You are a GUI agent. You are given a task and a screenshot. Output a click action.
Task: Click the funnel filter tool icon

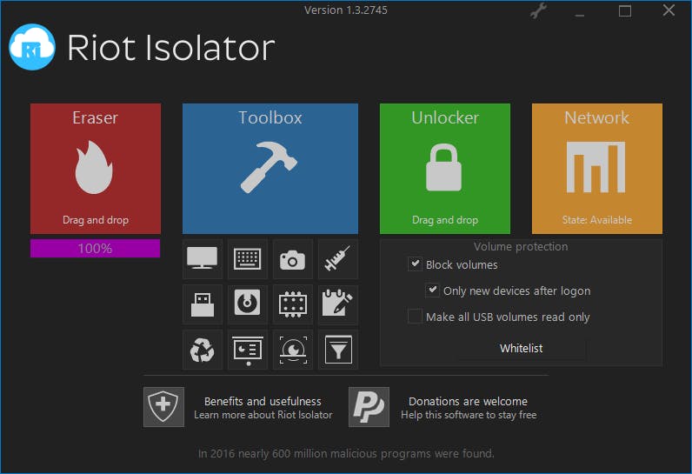[338, 350]
